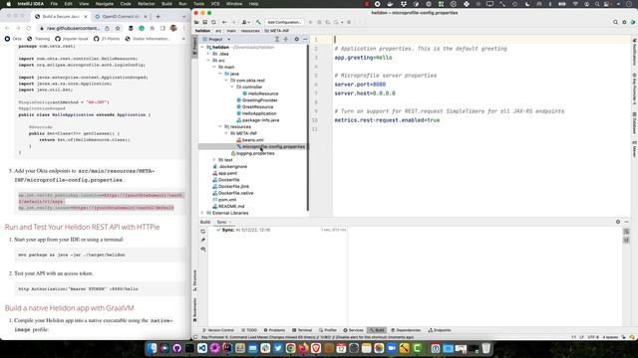The width and height of the screenshot is (638, 358).
Task: Select HelloResource class in tree
Action: tap(260, 93)
